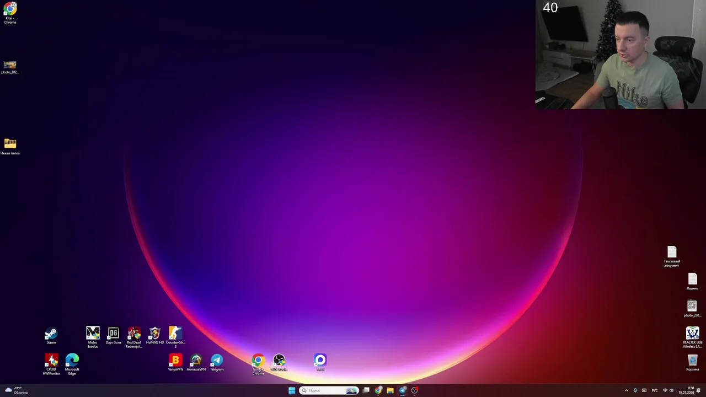Open the weather widget showing -12°C

pos(17,390)
